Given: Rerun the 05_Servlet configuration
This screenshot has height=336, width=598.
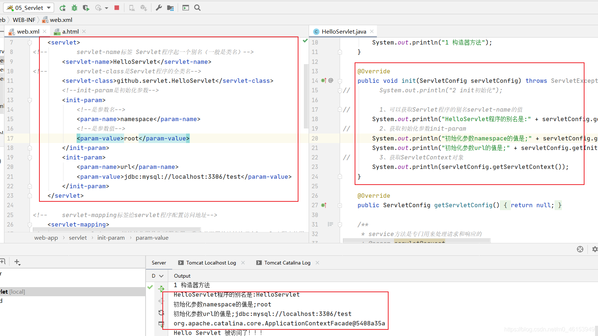Looking at the screenshot, I should 63,8.
